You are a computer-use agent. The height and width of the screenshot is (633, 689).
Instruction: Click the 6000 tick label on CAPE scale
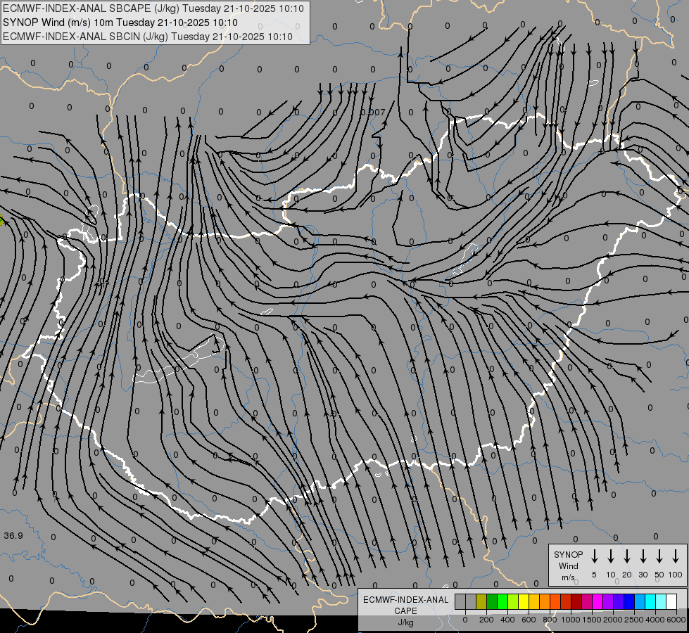coord(676,620)
